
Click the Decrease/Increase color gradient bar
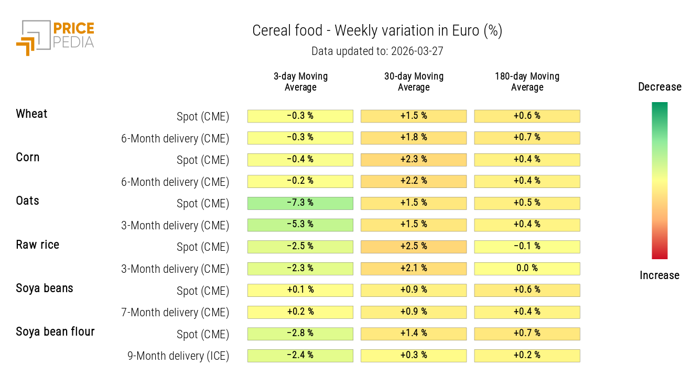click(659, 180)
